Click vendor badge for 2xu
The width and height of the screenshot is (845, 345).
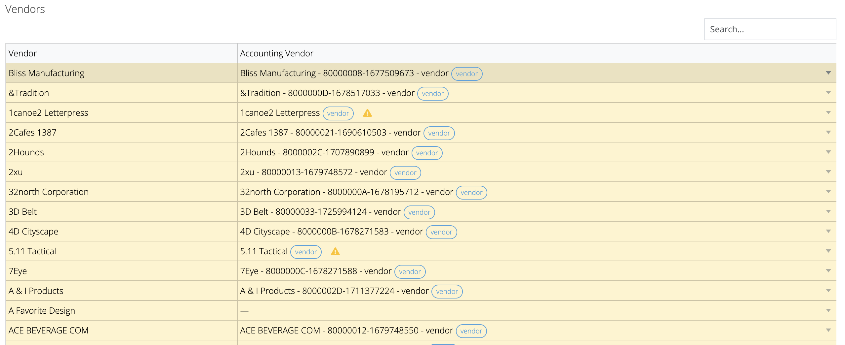coord(405,172)
